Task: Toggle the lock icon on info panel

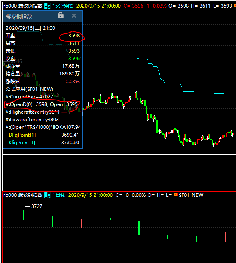Action: click(x=60, y=15)
